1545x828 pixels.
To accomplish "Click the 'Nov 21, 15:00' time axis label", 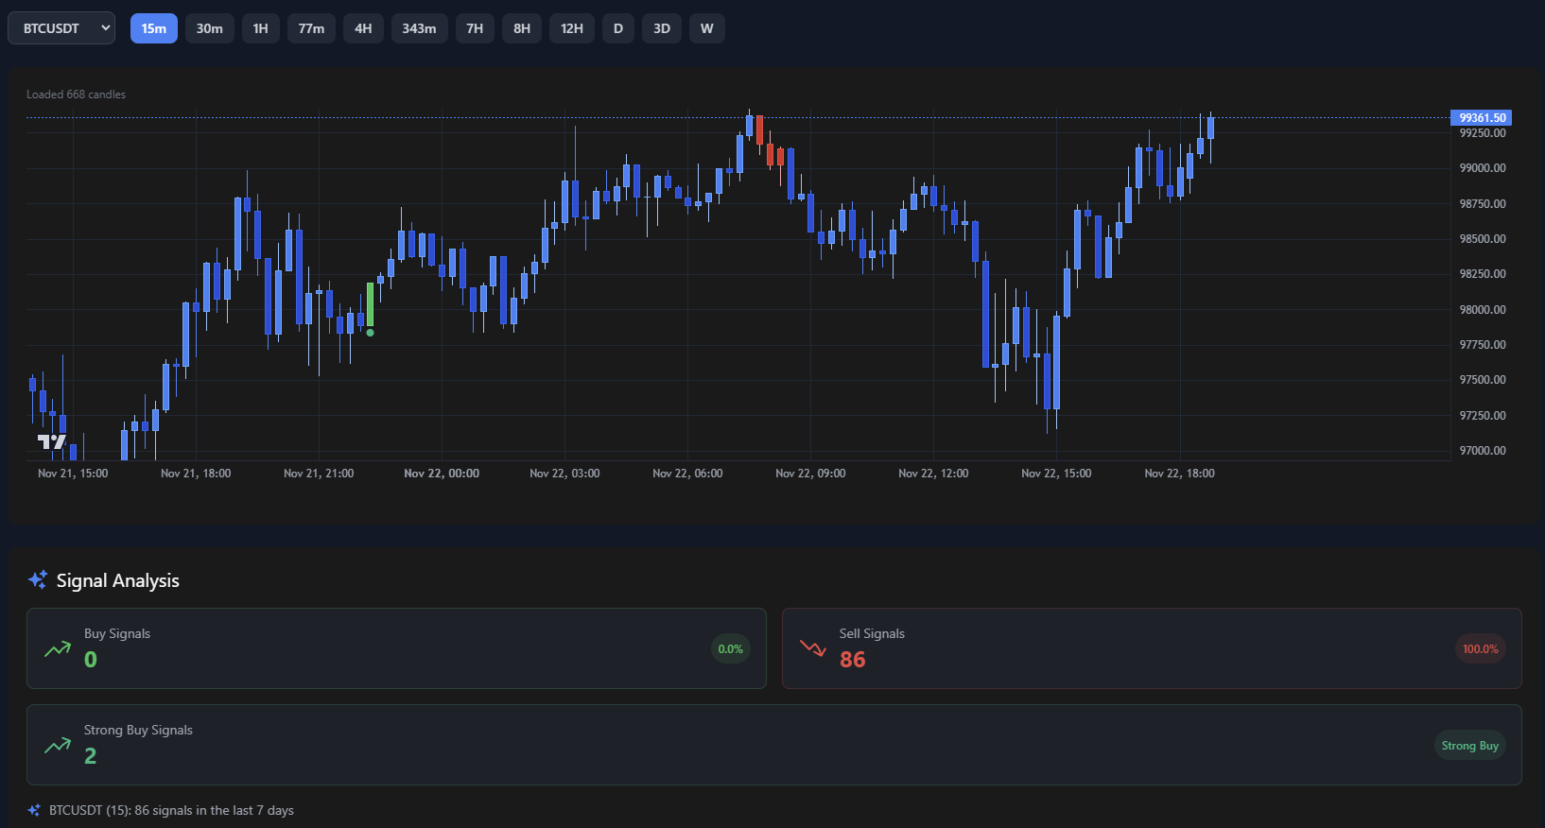I will pyautogui.click(x=73, y=474).
